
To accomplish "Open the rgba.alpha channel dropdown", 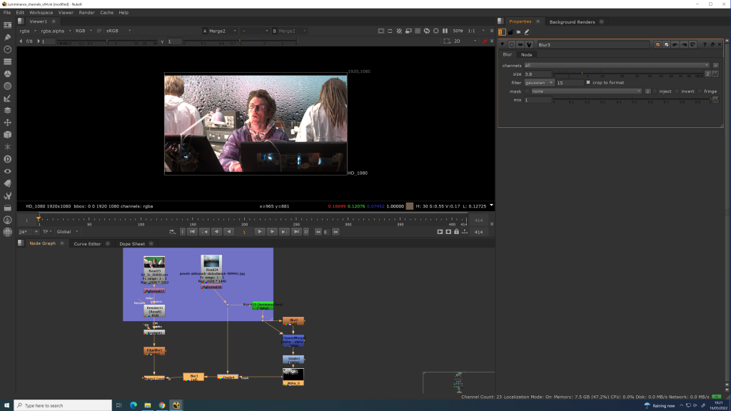I will (x=56, y=31).
